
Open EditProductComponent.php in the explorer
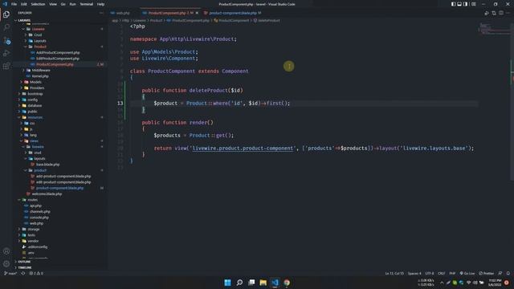58,59
